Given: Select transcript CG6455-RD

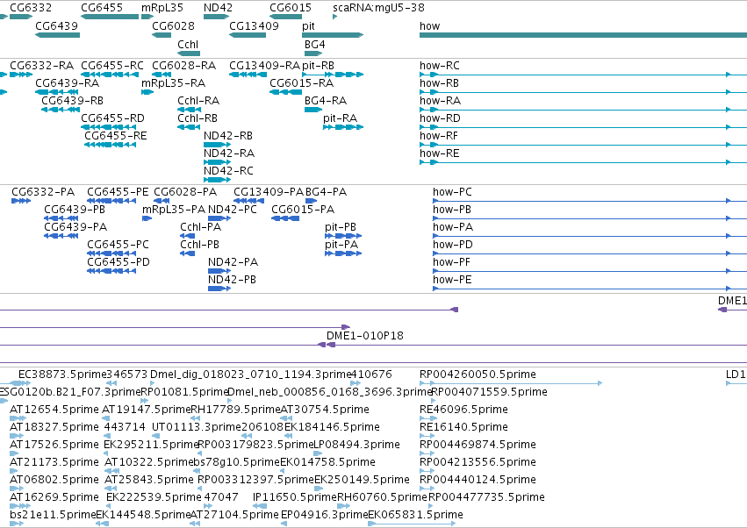Looking at the screenshot, I should [112, 118].
